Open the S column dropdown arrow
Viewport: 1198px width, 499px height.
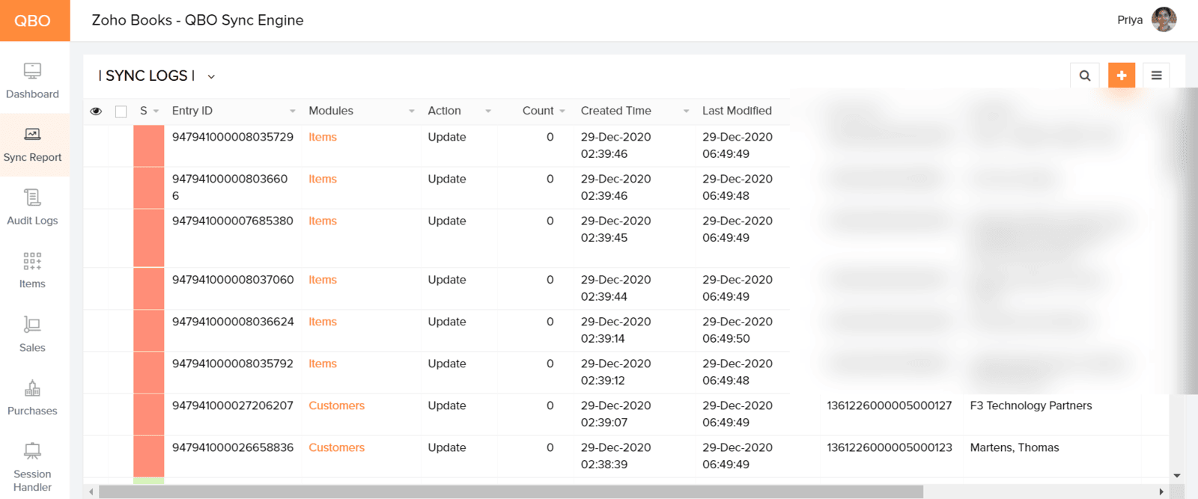(x=156, y=111)
